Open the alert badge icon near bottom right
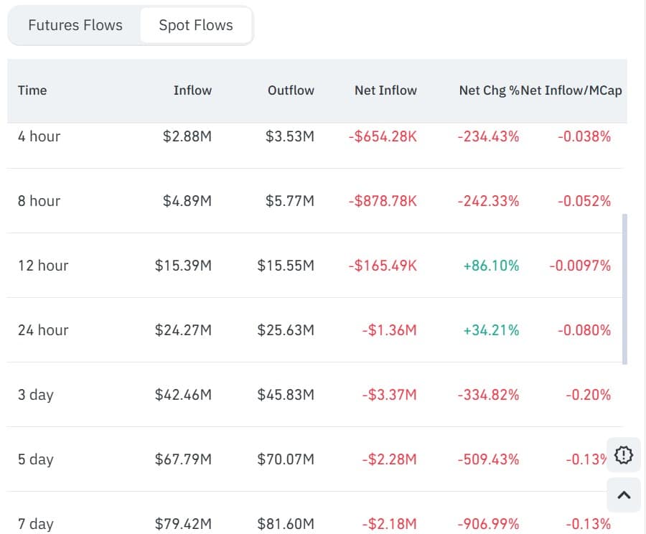Screen dimensions: 646x534 tap(623, 455)
